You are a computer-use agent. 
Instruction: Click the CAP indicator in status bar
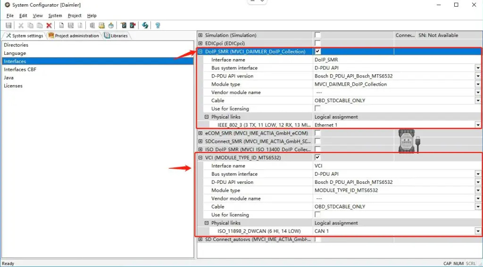tap(447, 264)
